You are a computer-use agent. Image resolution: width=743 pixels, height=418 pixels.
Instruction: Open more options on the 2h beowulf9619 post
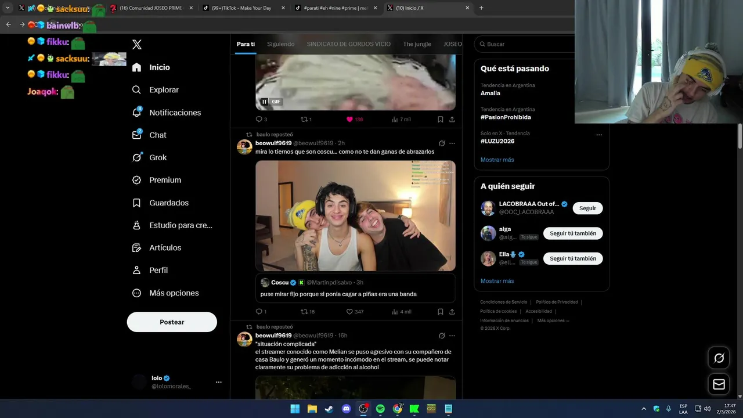click(x=452, y=143)
